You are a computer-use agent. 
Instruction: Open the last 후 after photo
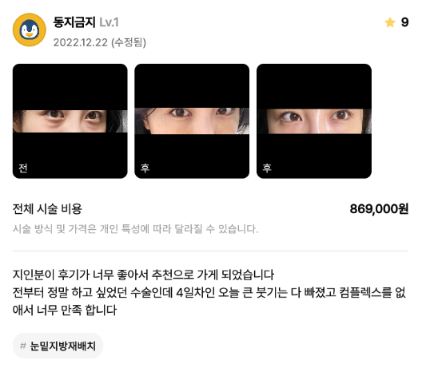[x=314, y=121]
